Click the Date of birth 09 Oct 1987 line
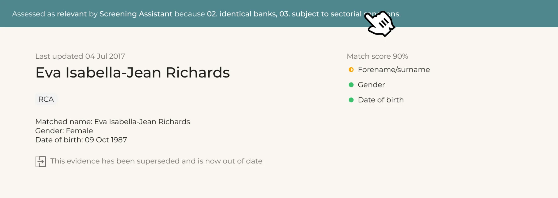The image size is (558, 198). 81,140
